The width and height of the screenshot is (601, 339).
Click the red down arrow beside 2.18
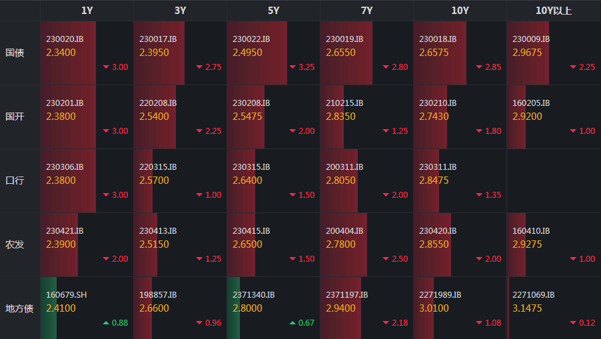pyautogui.click(x=386, y=323)
